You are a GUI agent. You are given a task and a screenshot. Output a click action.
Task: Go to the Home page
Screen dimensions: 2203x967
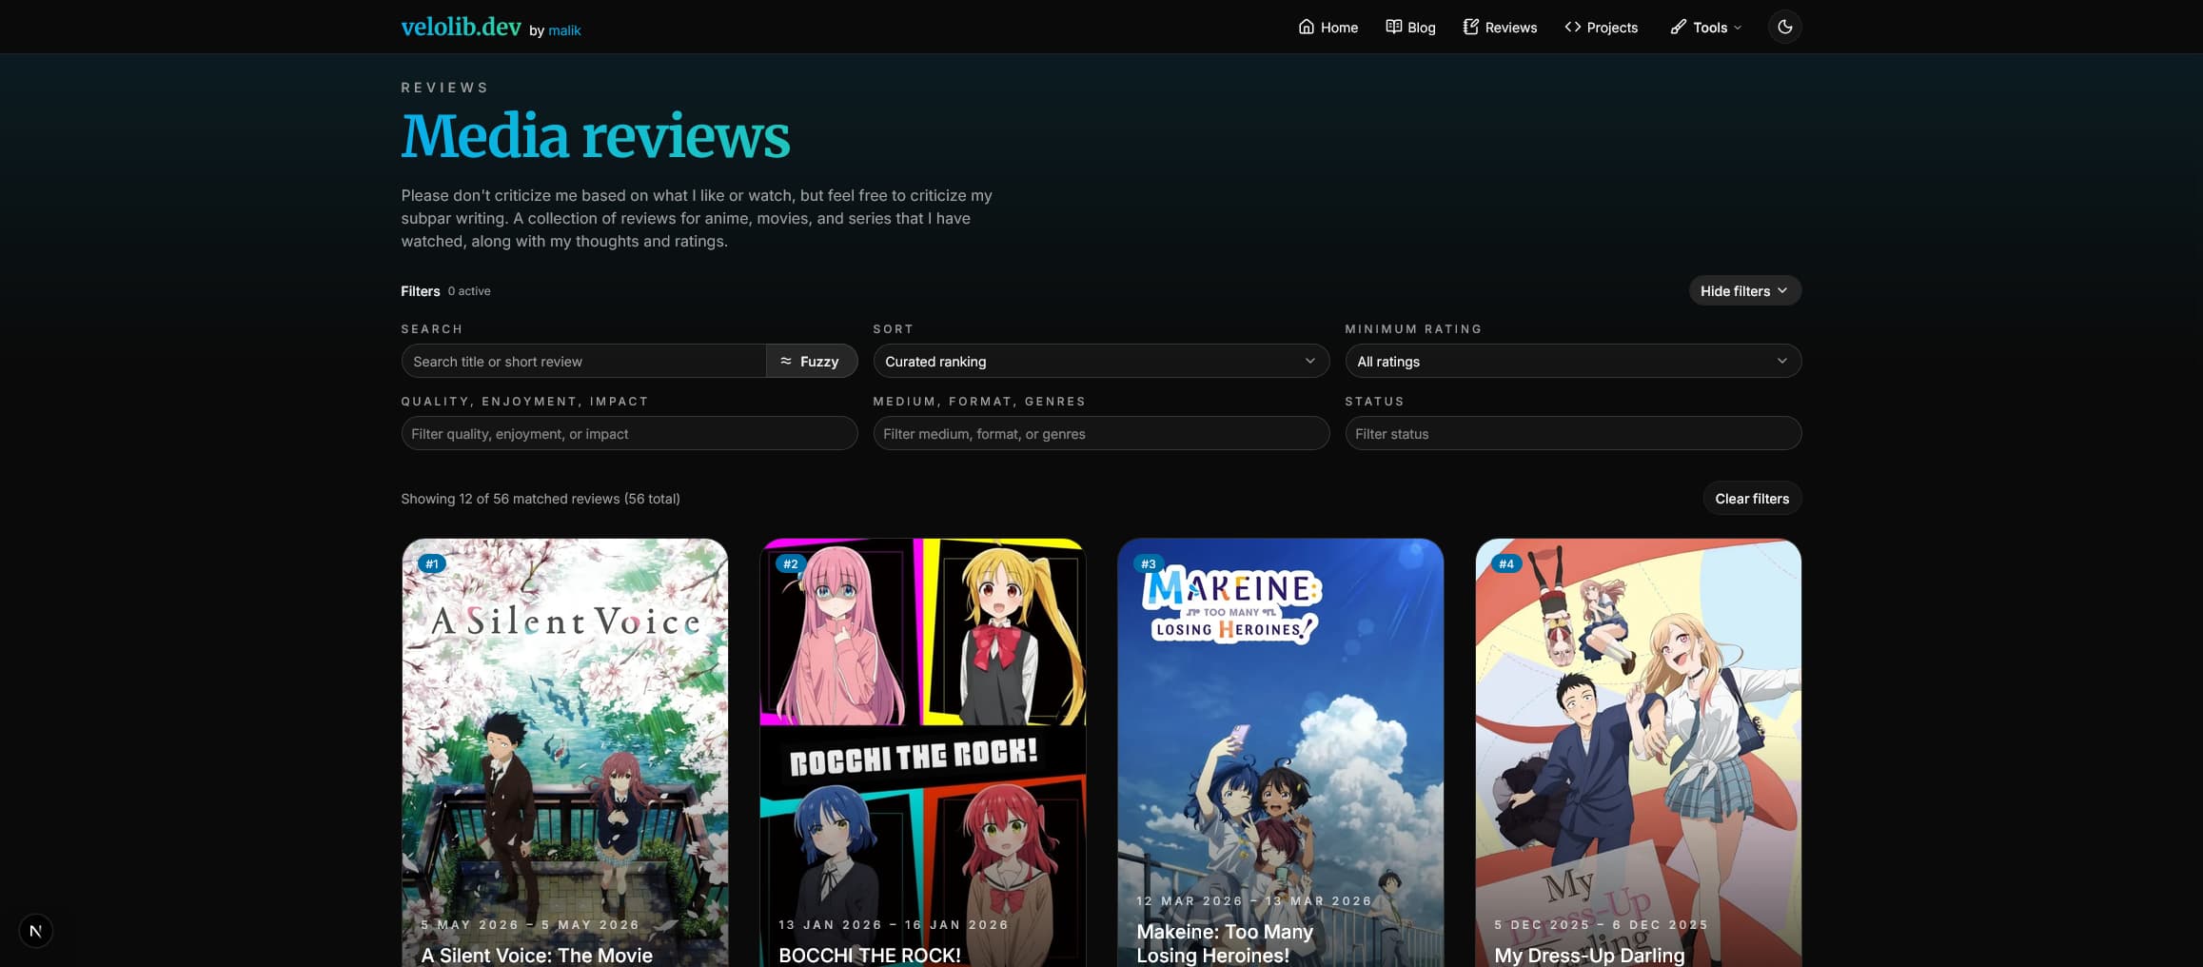(x=1328, y=27)
